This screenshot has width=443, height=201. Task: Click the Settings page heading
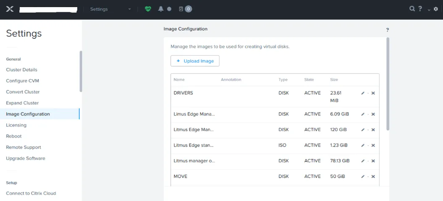click(24, 33)
